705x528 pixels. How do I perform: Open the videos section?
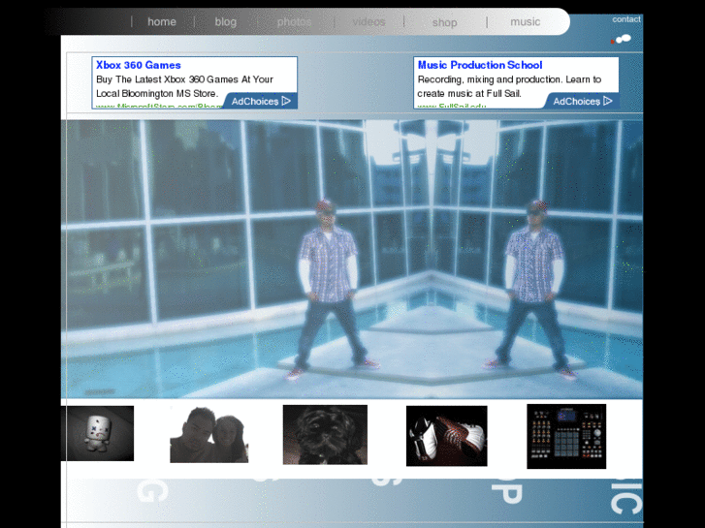[369, 21]
